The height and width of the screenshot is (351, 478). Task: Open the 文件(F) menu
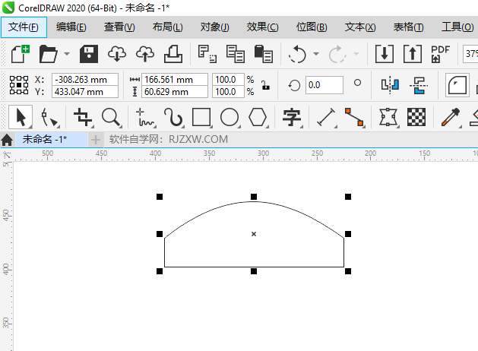point(23,27)
